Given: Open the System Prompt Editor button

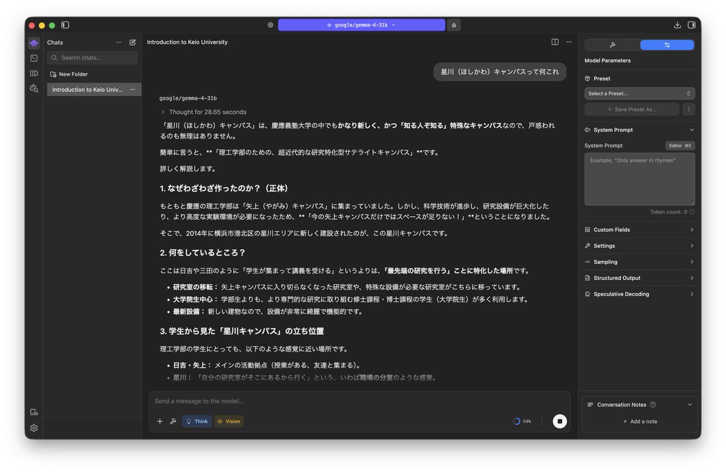Looking at the screenshot, I should pyautogui.click(x=680, y=145).
